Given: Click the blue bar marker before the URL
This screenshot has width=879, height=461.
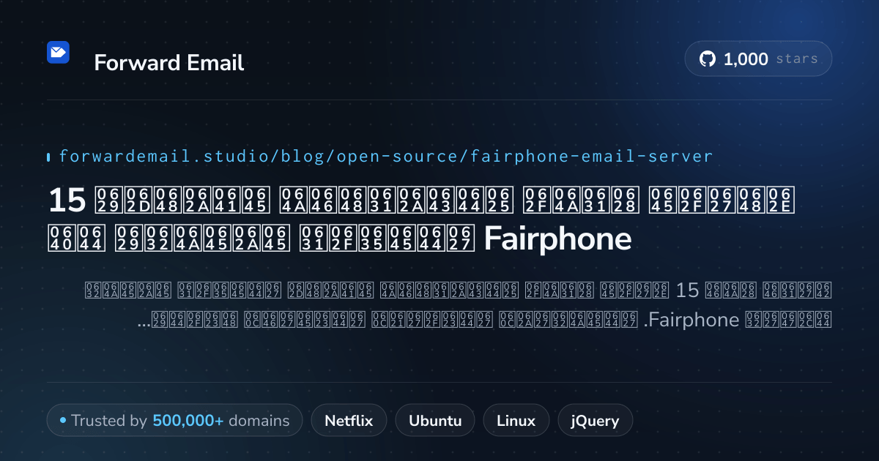Looking at the screenshot, I should point(48,157).
